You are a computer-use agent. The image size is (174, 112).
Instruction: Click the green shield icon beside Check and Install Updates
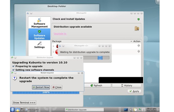point(138,19)
